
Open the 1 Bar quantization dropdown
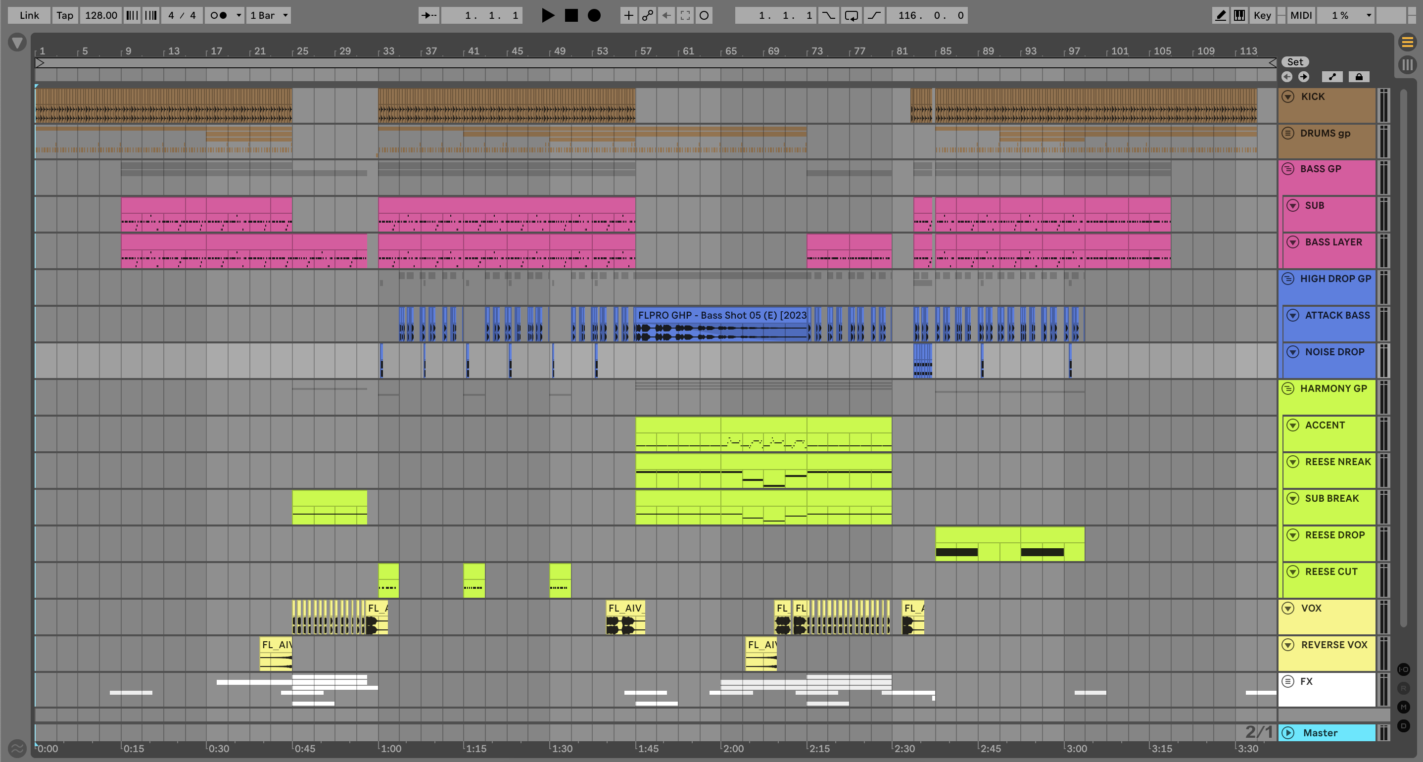coord(269,15)
